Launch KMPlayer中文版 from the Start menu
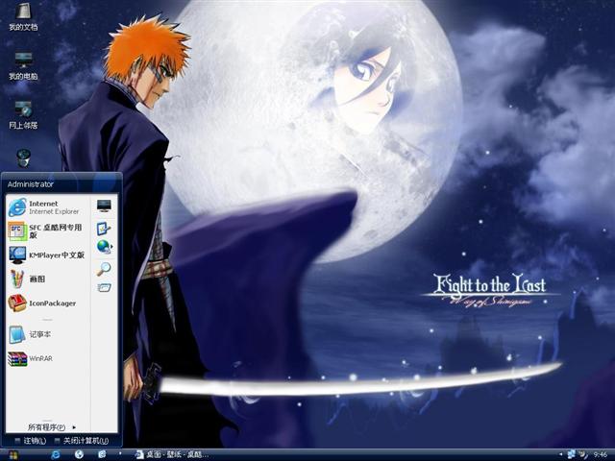This screenshot has height=461, width=615. [x=48, y=255]
